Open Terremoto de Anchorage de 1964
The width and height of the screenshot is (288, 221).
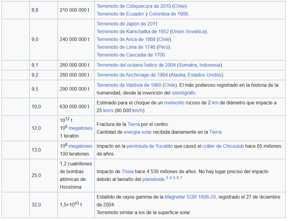point(132,75)
